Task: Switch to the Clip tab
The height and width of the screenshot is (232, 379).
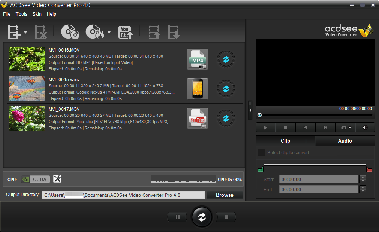Action: [285, 141]
